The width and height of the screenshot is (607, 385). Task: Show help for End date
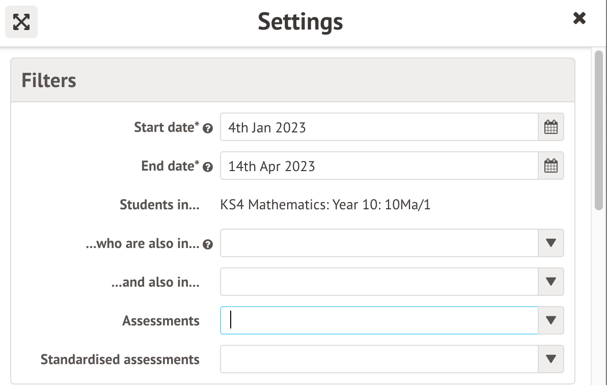(x=207, y=167)
